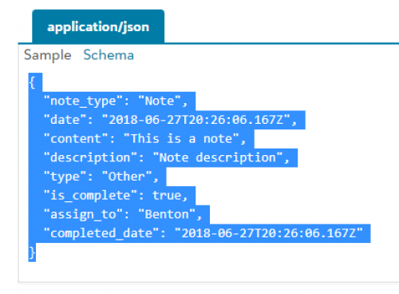Click the "content" key
This screenshot has height=294, width=399.
[76, 139]
